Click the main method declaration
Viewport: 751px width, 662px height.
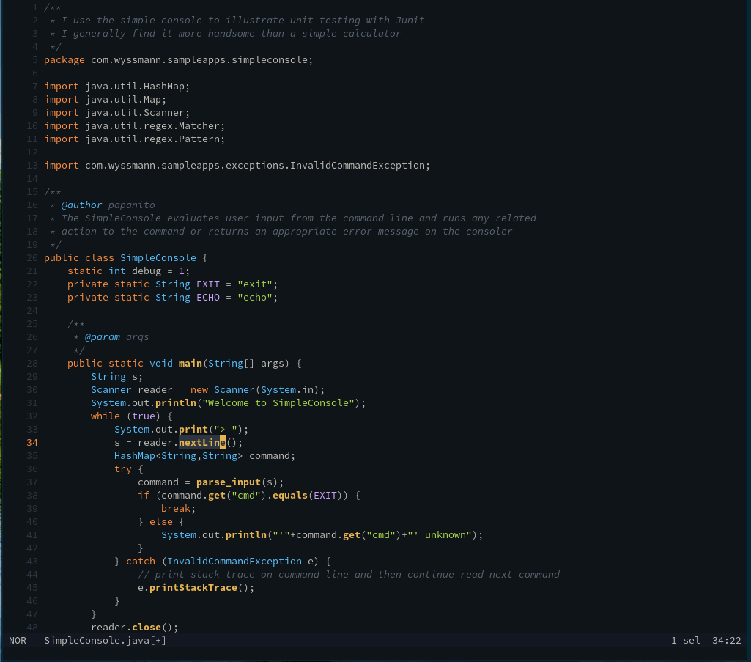[x=190, y=363]
